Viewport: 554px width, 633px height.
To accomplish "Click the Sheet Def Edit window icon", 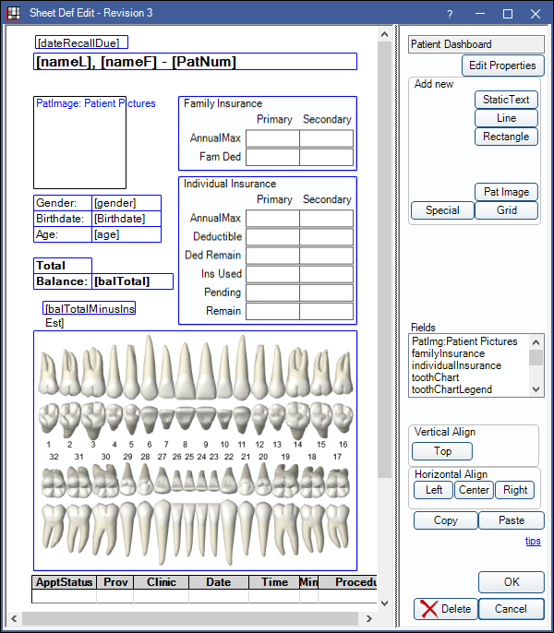I will point(13,13).
